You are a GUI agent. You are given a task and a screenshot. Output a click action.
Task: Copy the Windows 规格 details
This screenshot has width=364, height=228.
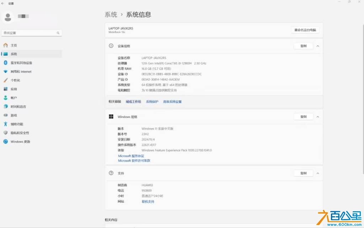[304, 116]
